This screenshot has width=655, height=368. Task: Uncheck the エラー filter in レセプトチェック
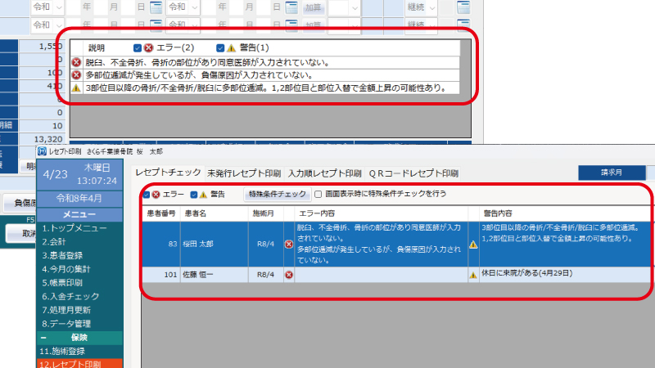(x=147, y=195)
